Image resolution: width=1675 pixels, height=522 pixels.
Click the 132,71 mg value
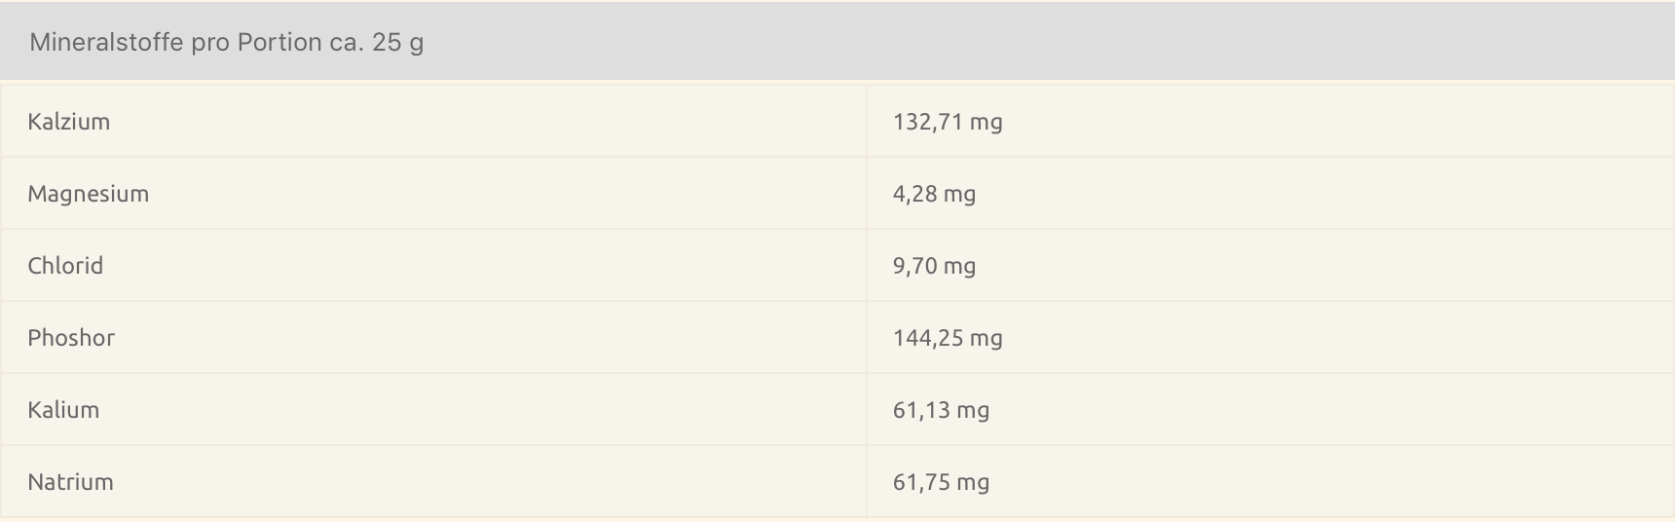pos(948,122)
